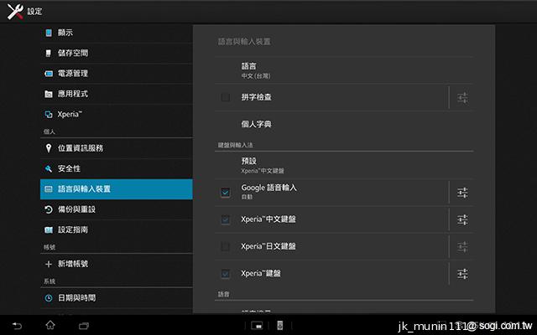Tap the remote control icon in bottom bar
The width and height of the screenshot is (537, 335).
(x=279, y=326)
